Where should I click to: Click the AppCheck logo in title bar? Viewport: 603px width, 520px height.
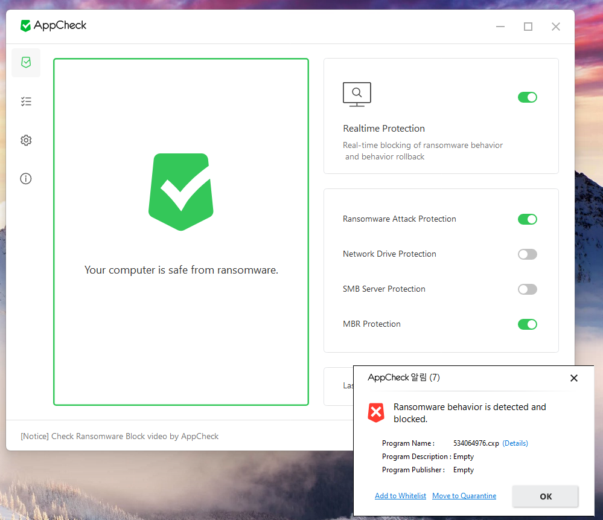coord(54,25)
